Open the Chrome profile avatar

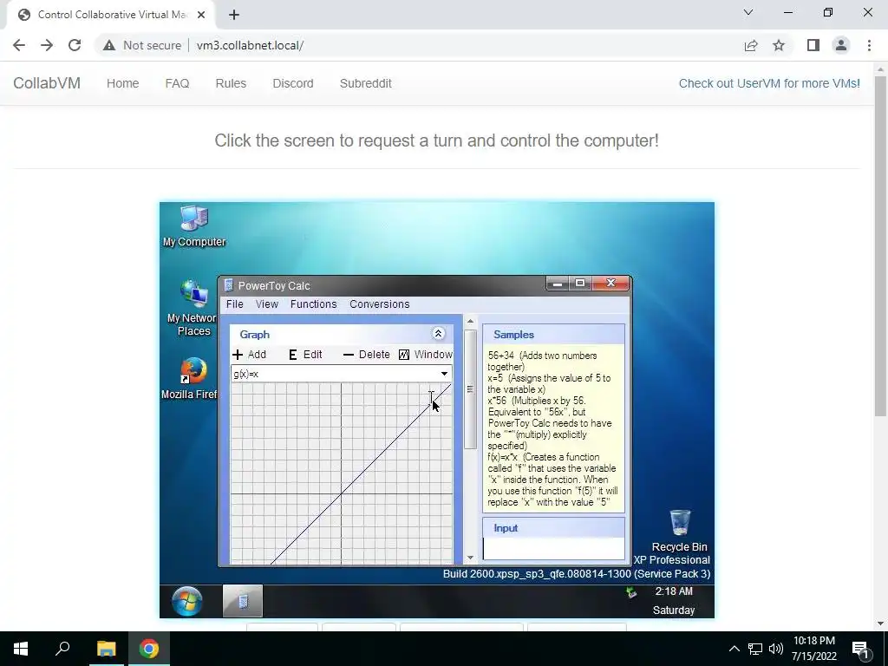[x=841, y=45]
